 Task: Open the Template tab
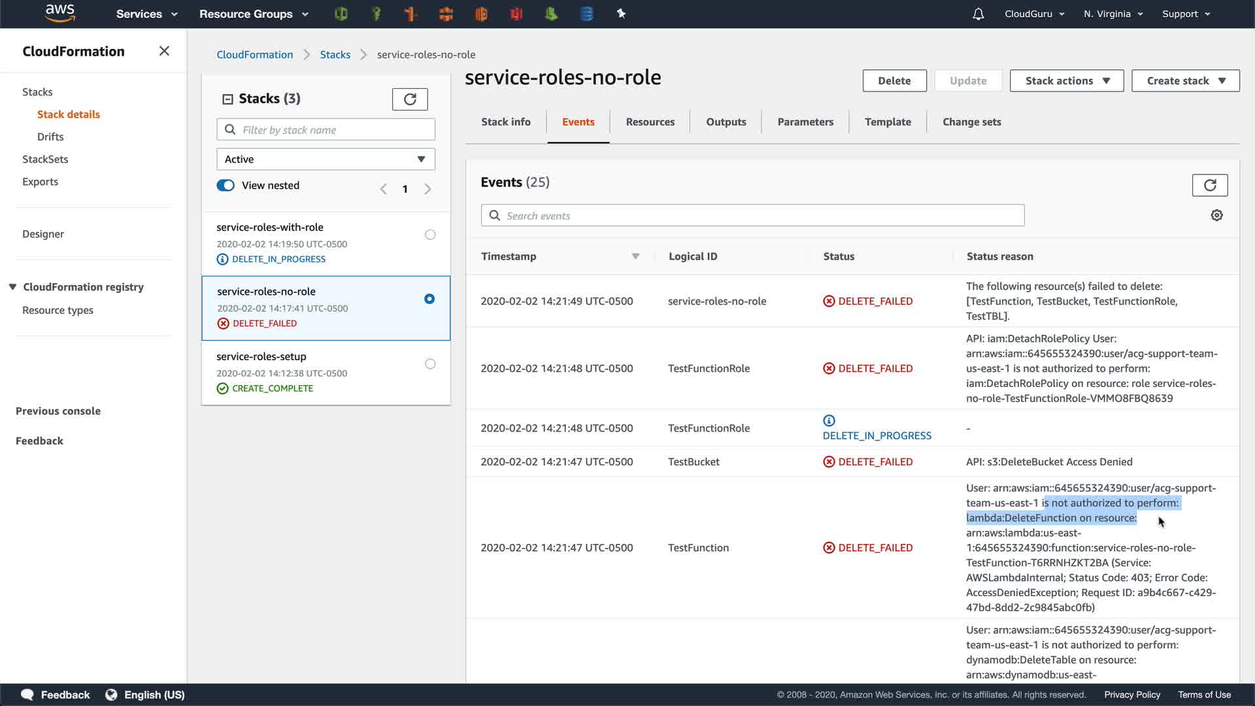coord(887,122)
